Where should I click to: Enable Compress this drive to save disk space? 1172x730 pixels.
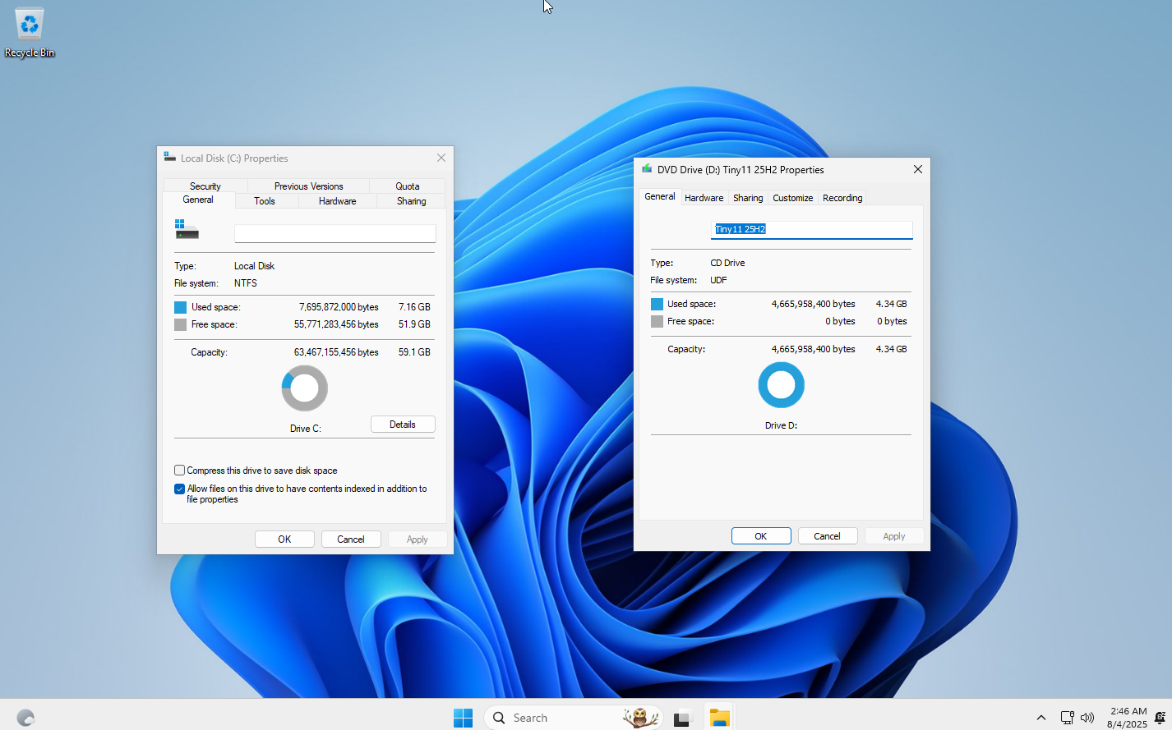(x=179, y=470)
